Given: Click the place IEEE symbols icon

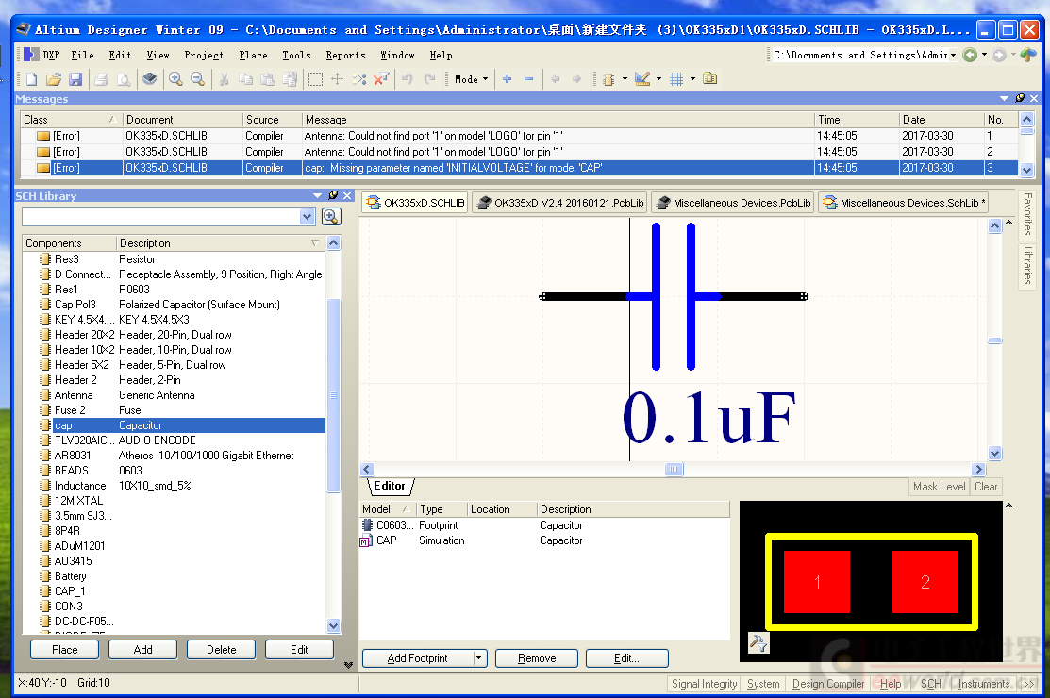Looking at the screenshot, I should click(608, 79).
